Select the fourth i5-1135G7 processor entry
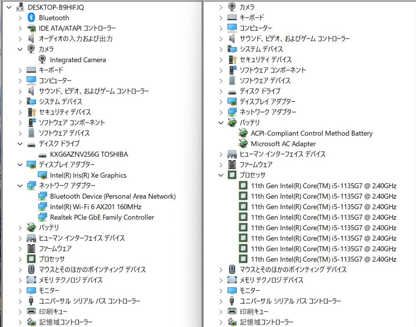Image resolution: width=416 pixels, height=327 pixels. (x=324, y=217)
